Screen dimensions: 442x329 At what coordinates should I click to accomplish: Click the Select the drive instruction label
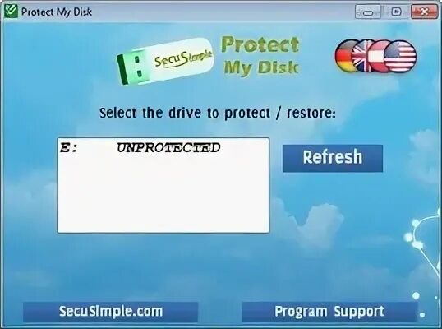point(218,114)
